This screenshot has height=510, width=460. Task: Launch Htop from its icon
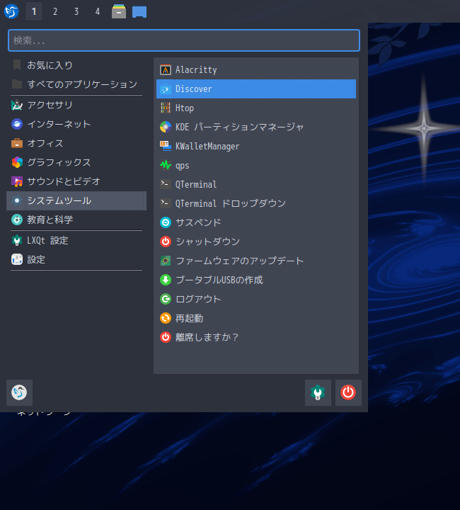click(166, 108)
